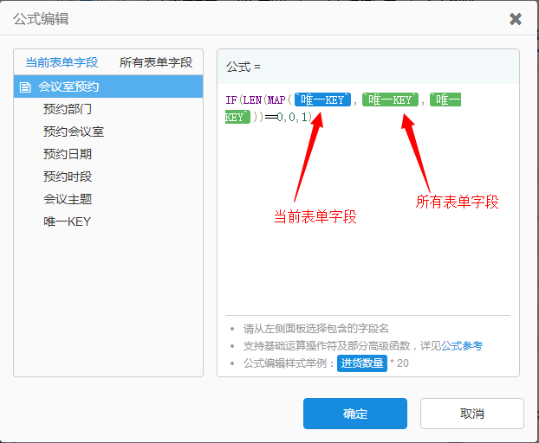Click the green 唯一KEY token wrapping onto line two

click(445, 100)
